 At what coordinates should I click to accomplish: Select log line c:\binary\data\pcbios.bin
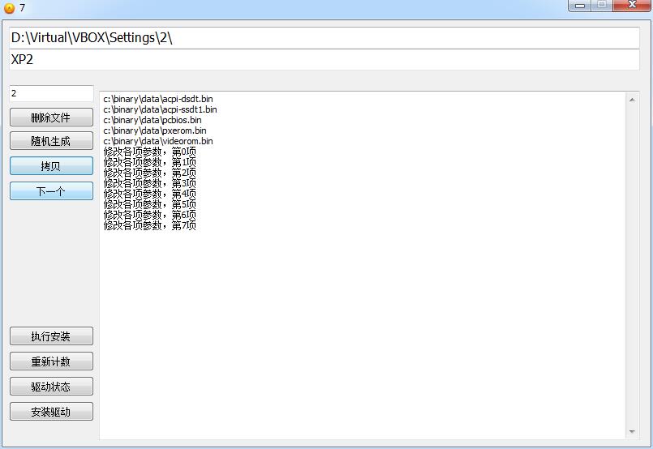coord(153,120)
